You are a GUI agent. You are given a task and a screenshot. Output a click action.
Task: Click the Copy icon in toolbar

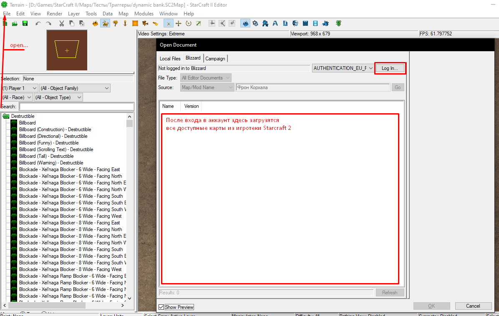pyautogui.click(x=72, y=23)
